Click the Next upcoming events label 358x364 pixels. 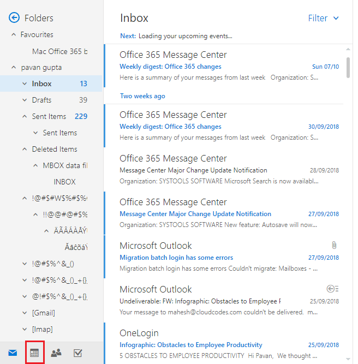(128, 36)
